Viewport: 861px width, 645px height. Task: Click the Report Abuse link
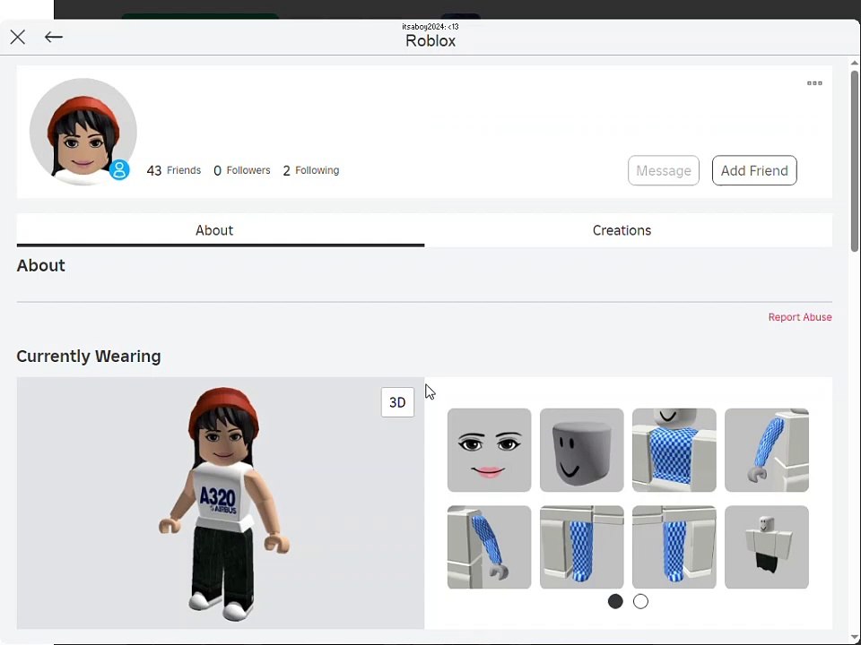(x=799, y=317)
